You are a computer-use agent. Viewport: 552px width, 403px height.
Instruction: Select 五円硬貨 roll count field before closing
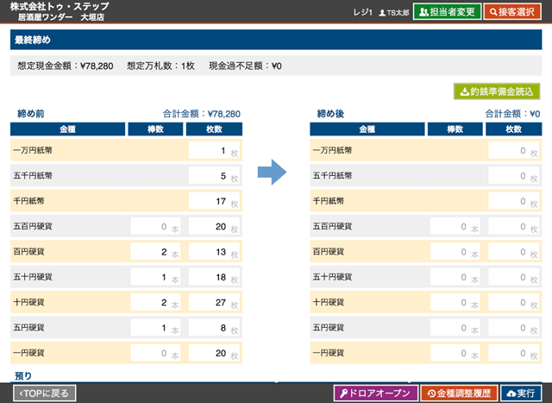tap(154, 328)
